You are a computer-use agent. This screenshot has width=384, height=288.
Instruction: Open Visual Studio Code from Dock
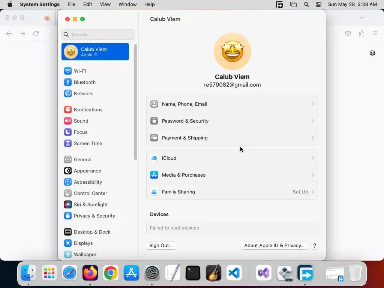tap(234, 273)
